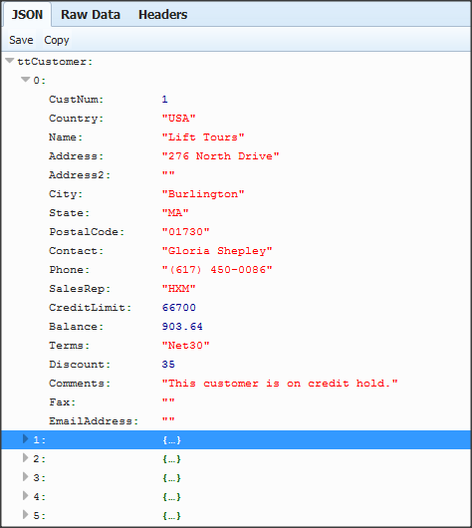Select the Country key
472x528 pixels.
[x=76, y=119]
